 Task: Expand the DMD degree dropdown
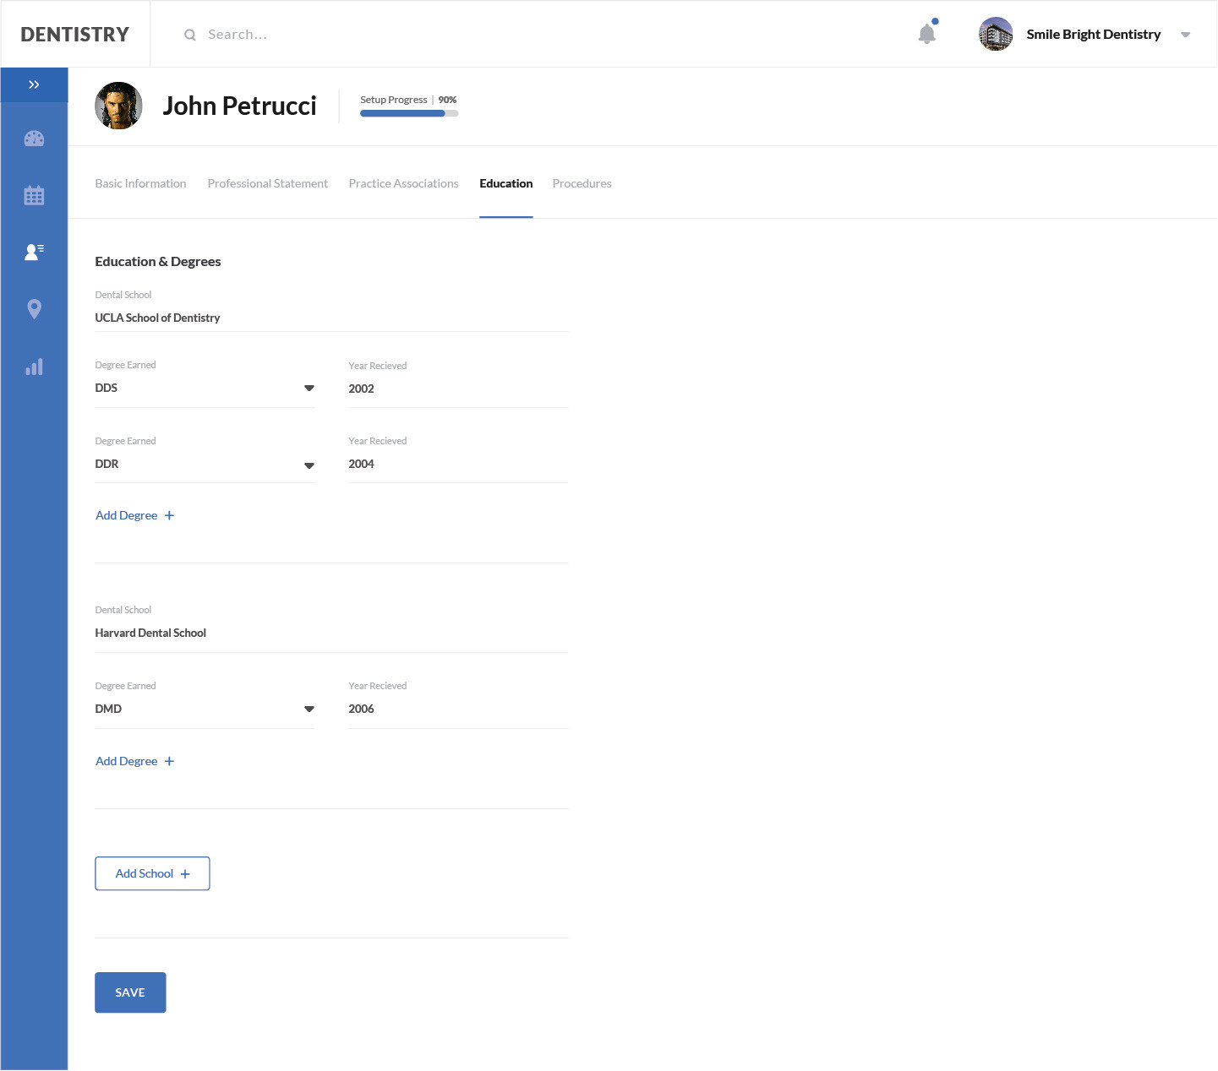pos(309,709)
